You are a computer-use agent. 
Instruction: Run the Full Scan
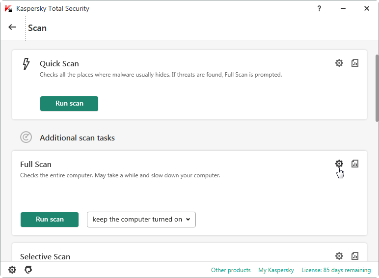click(x=50, y=220)
